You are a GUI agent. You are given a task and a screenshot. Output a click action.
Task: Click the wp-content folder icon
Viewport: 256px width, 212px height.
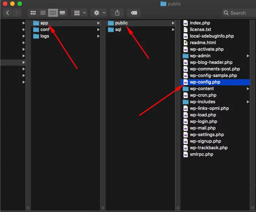click(186, 89)
